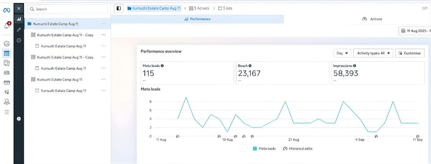The height and width of the screenshot is (164, 431).
Task: Toggle Meta leads legend series
Action: click(264, 149)
